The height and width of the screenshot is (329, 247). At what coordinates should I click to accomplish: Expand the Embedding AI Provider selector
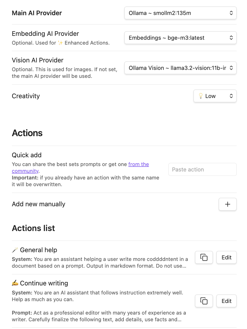tap(180, 38)
